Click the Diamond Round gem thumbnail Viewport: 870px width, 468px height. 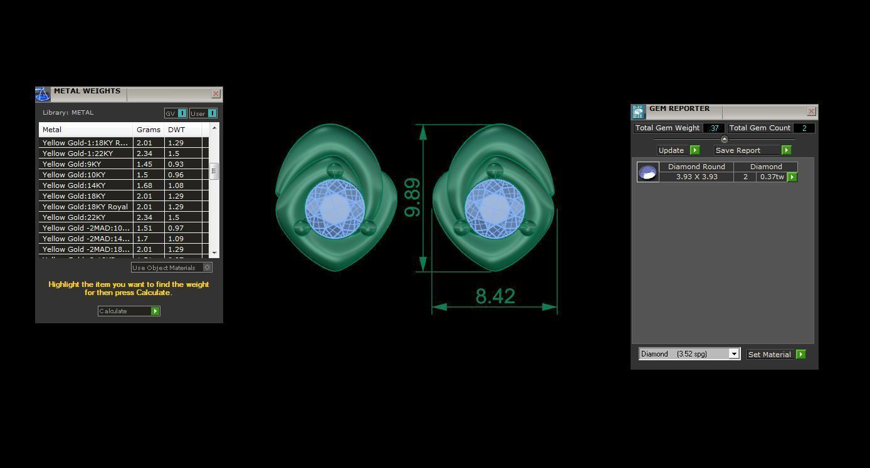tap(647, 172)
